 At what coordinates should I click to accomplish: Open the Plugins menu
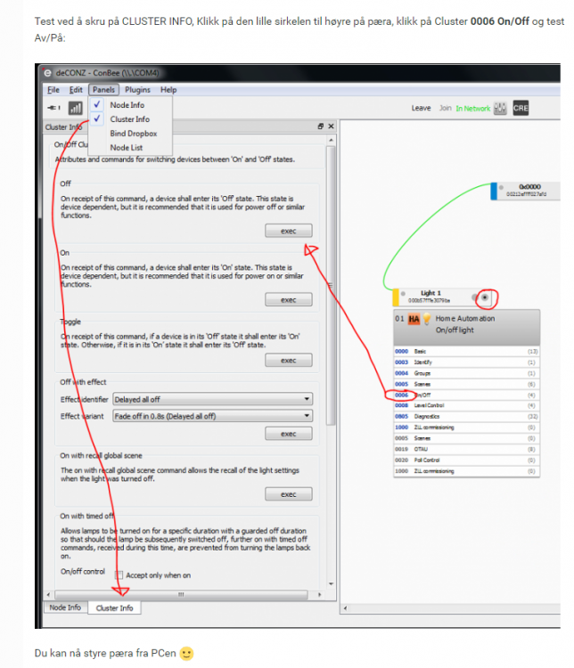pos(137,90)
